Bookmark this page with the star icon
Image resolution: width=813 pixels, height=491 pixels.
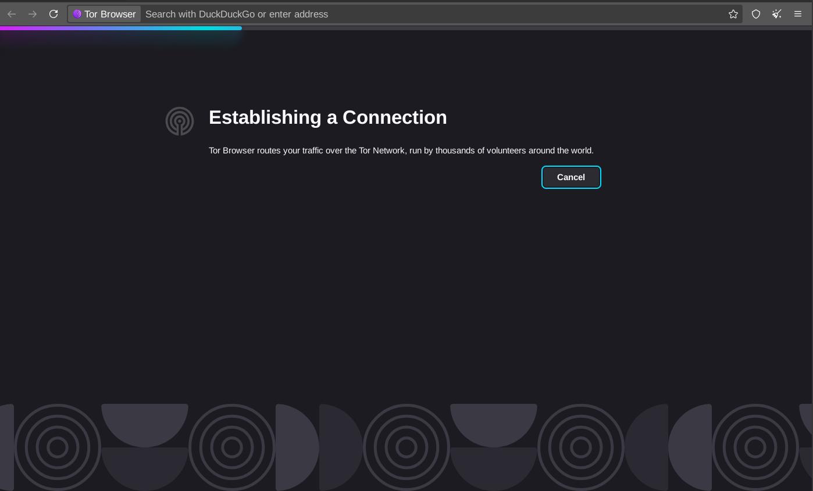tap(733, 14)
